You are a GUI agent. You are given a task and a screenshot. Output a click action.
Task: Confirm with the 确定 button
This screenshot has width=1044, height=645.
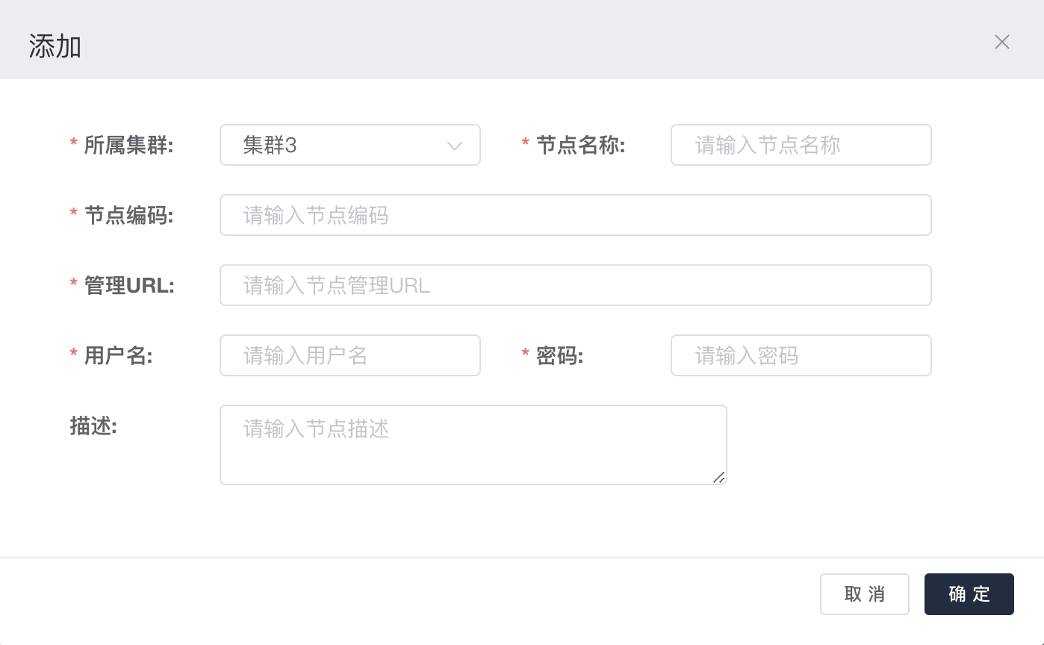click(x=969, y=594)
